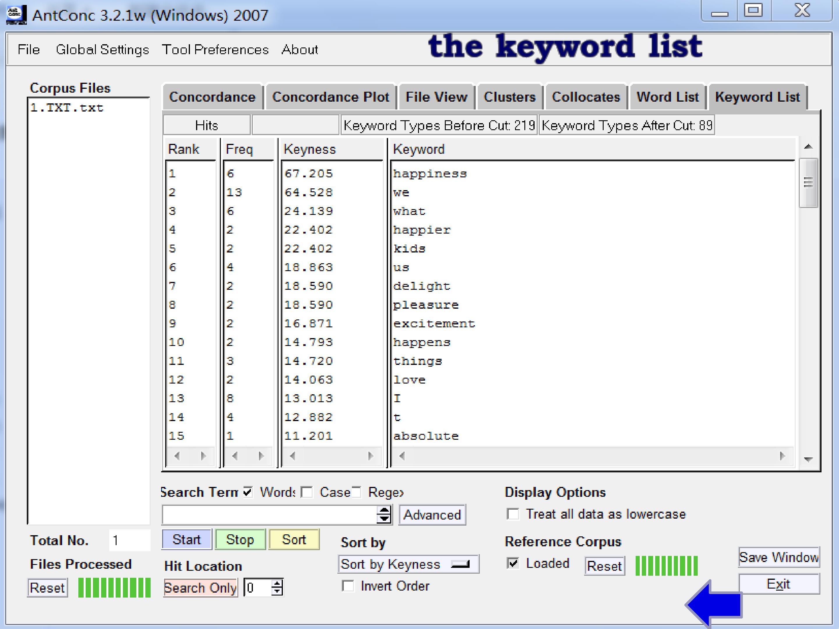Open the Sort by Keyness dropdown
Screen dimensions: 839x629
408,564
